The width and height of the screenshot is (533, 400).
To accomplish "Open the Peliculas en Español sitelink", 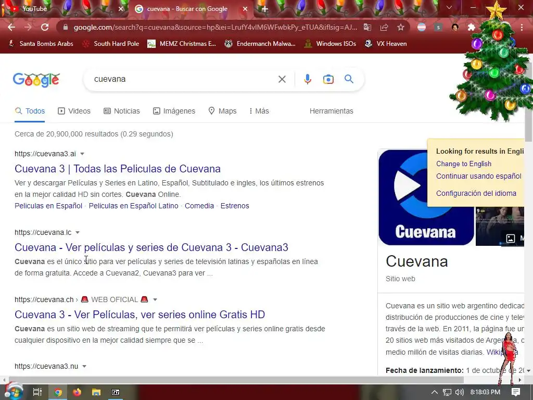I will 48,206.
